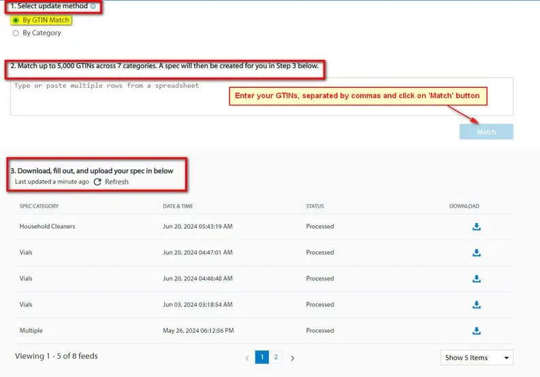This screenshot has height=377, width=540.
Task: Select the Household Cleaners category cell
Action: pyautogui.click(x=47, y=227)
